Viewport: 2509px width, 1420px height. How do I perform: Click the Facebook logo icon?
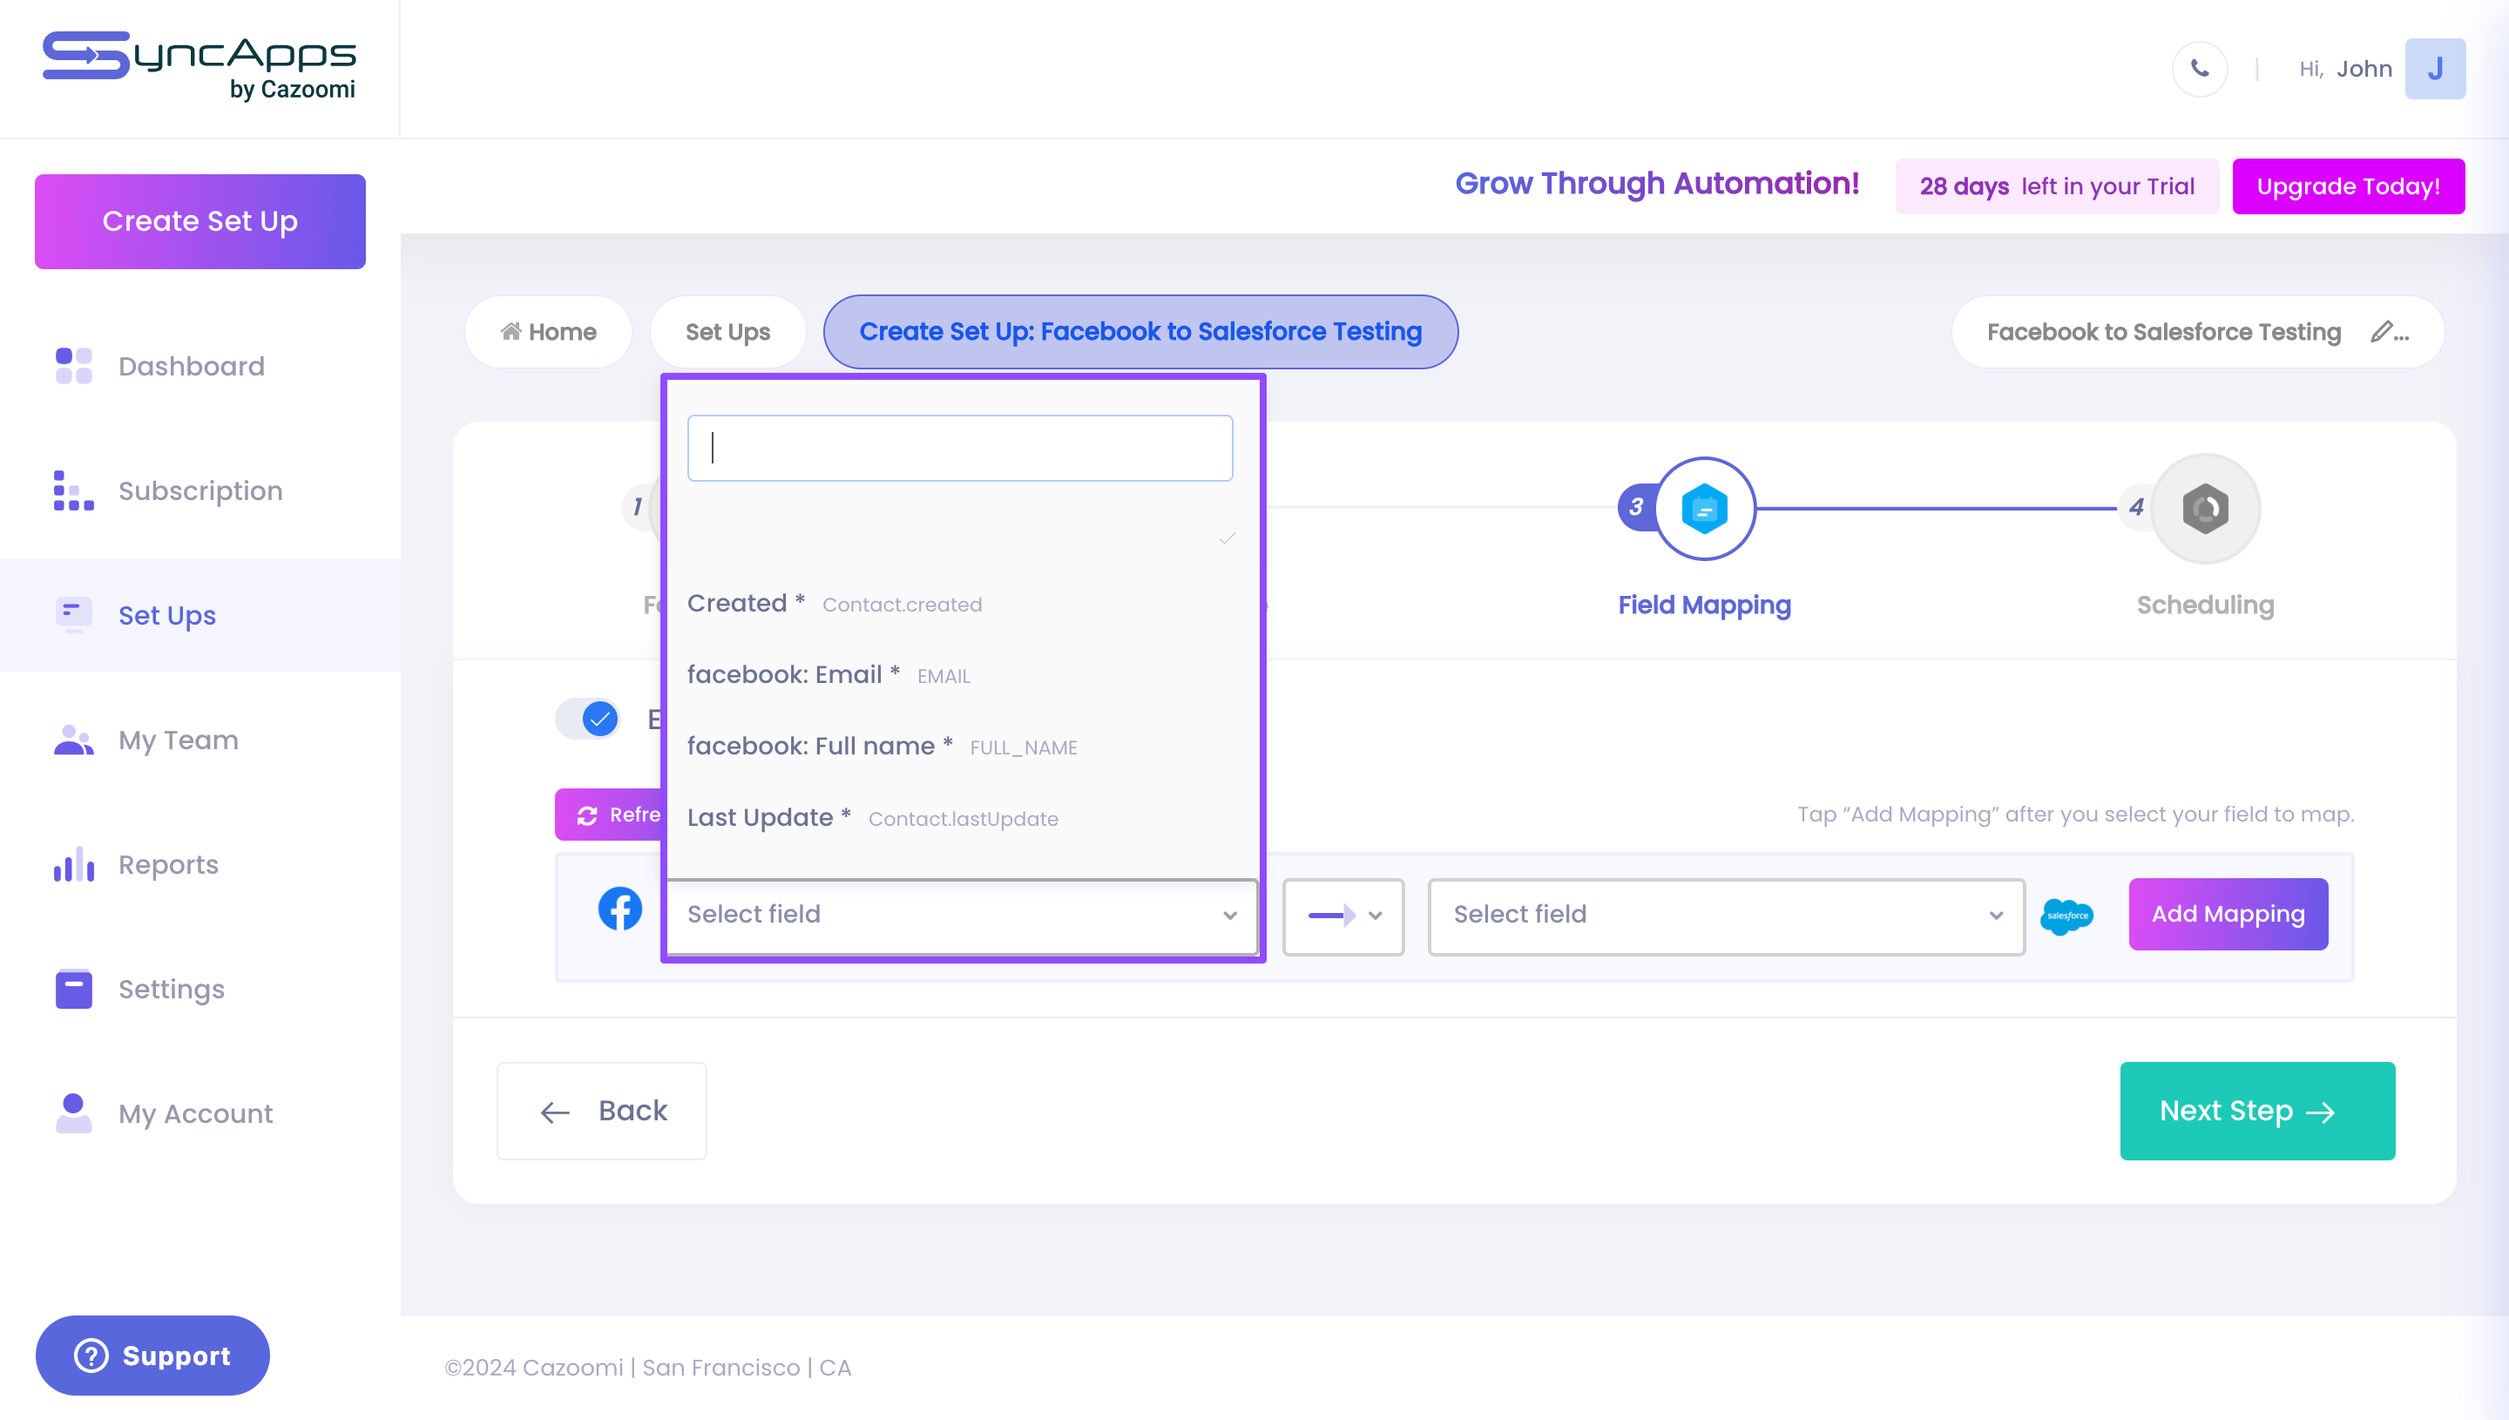[x=619, y=908]
